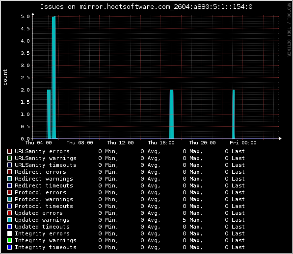Click the Redirect timeouts legend label
Viewport: 293px width, 254px height.
click(44, 185)
